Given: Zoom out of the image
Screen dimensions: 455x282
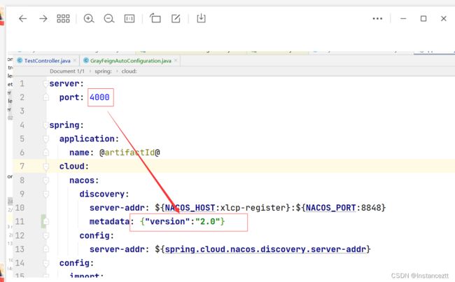Looking at the screenshot, I should pyautogui.click(x=109, y=19).
